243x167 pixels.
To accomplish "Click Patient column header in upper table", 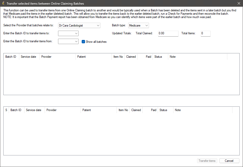I will (94, 57).
